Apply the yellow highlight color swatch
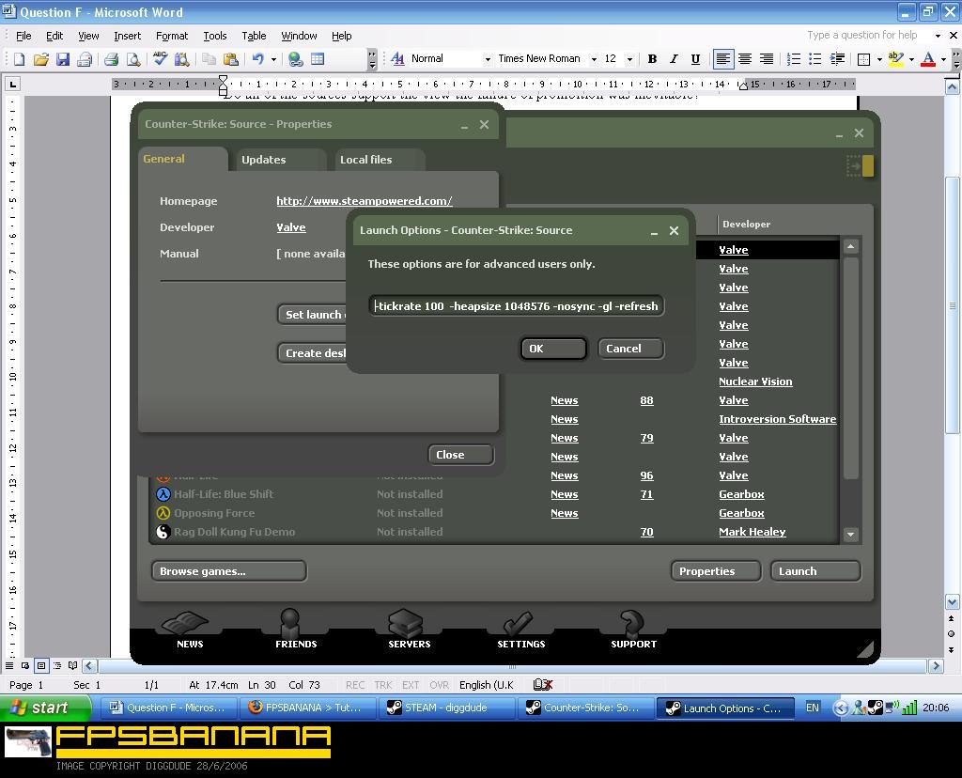 896,59
